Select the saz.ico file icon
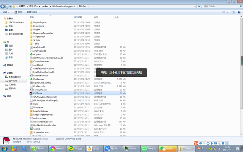 coord(31,129)
